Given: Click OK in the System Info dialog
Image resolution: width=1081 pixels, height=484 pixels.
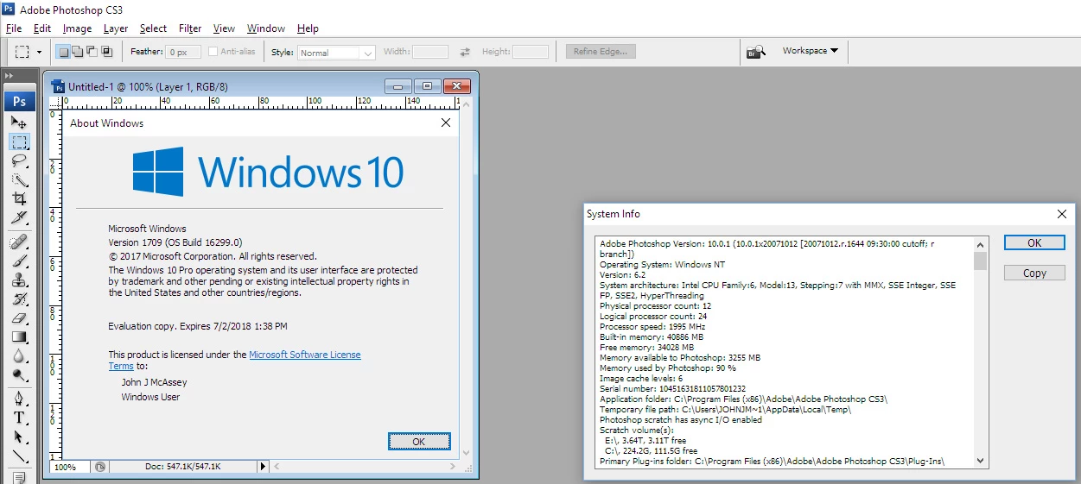Looking at the screenshot, I should (1034, 243).
